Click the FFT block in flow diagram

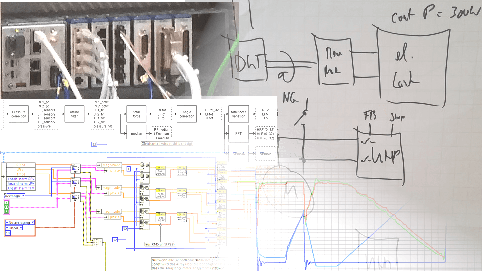coord(238,133)
